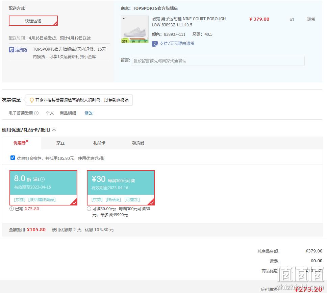Click the 7-day return badge icon

155,44
